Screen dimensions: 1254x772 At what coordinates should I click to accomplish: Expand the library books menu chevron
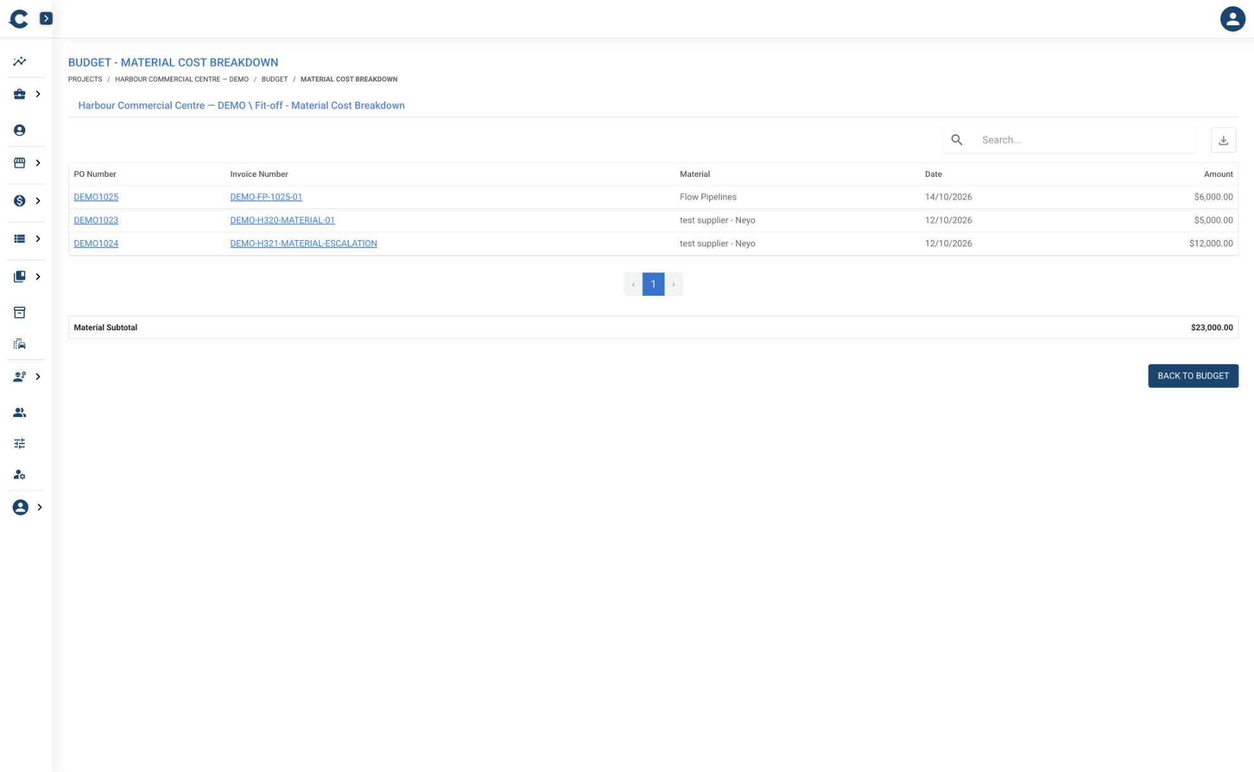38,277
